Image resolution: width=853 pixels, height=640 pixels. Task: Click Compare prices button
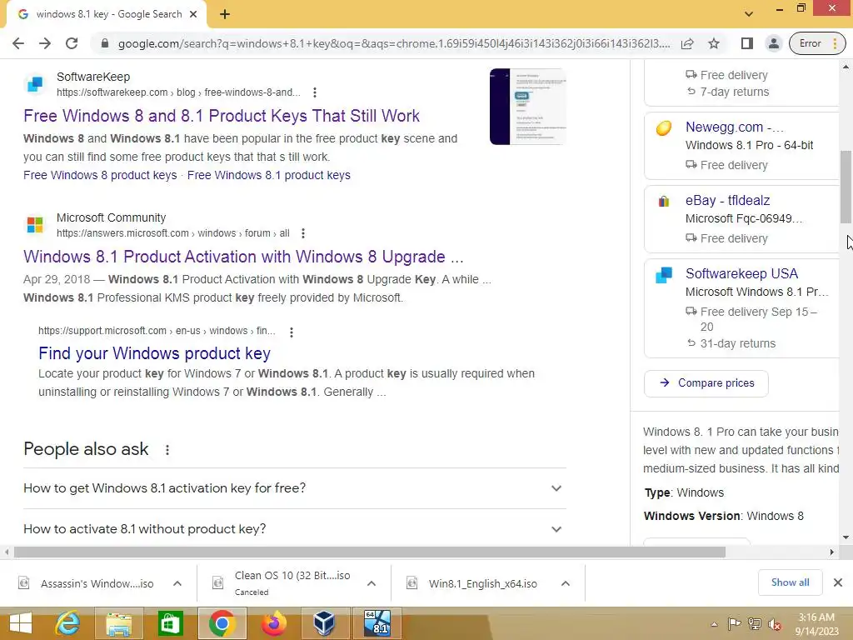click(706, 383)
